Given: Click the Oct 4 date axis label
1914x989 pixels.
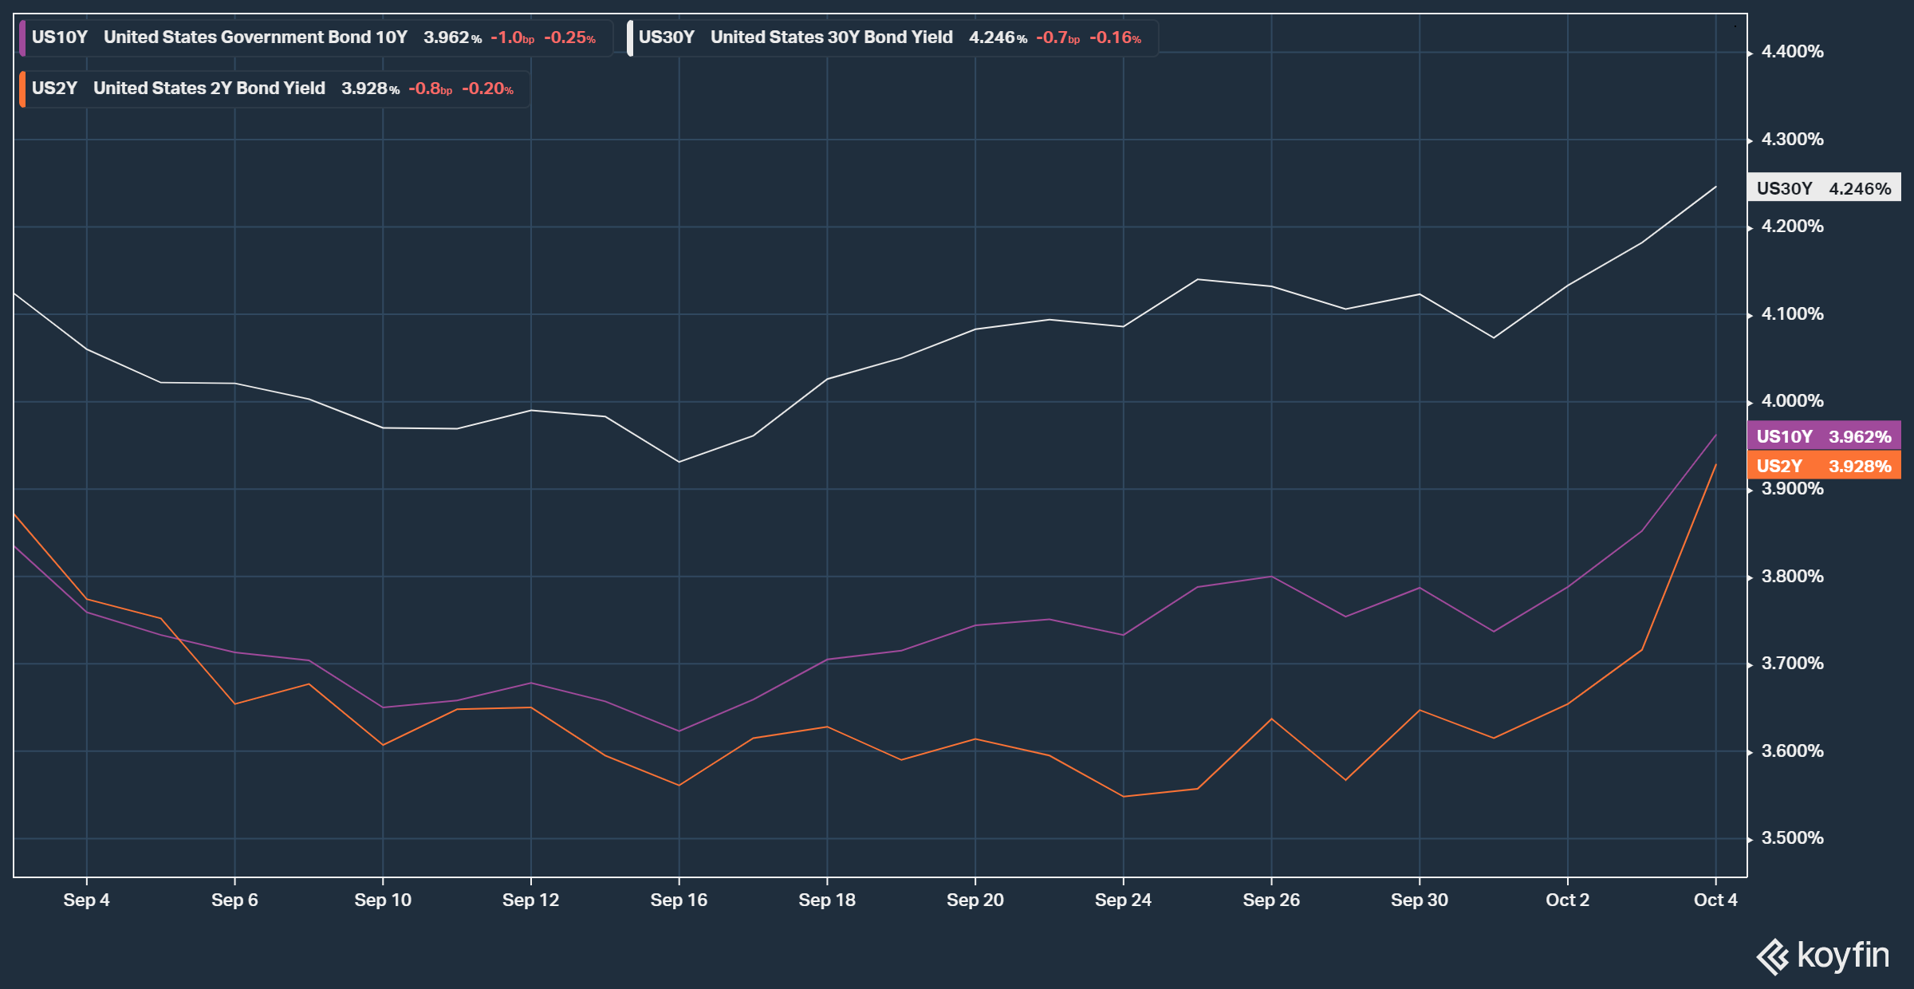Looking at the screenshot, I should 1715,900.
